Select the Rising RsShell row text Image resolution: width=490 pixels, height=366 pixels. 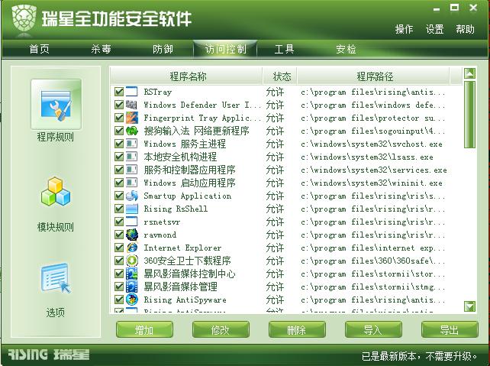pos(176,209)
